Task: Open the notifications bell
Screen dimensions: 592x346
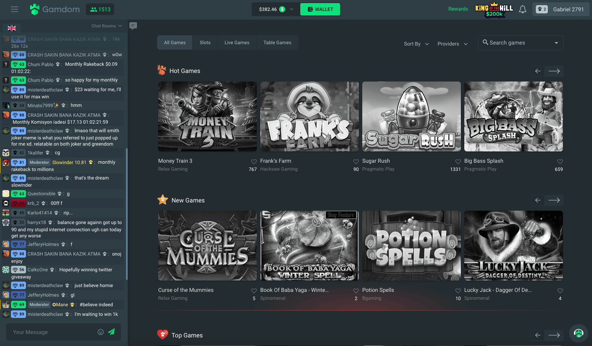Action: coord(522,9)
